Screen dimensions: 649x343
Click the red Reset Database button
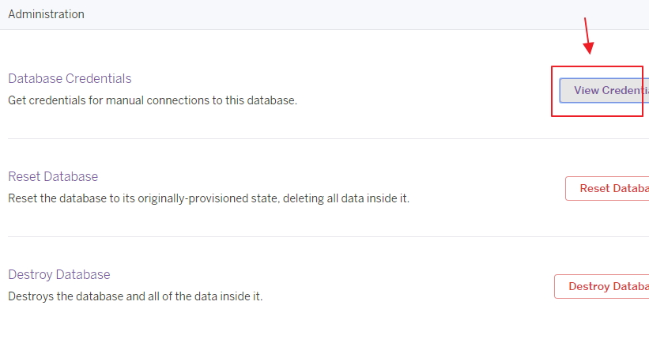pos(607,188)
